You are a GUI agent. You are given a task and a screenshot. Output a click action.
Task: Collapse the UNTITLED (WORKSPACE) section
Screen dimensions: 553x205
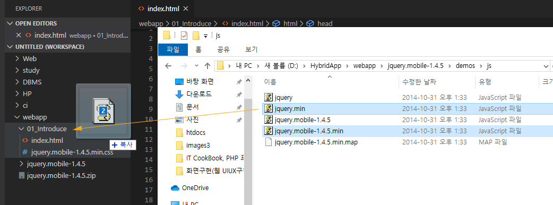[x=10, y=47]
